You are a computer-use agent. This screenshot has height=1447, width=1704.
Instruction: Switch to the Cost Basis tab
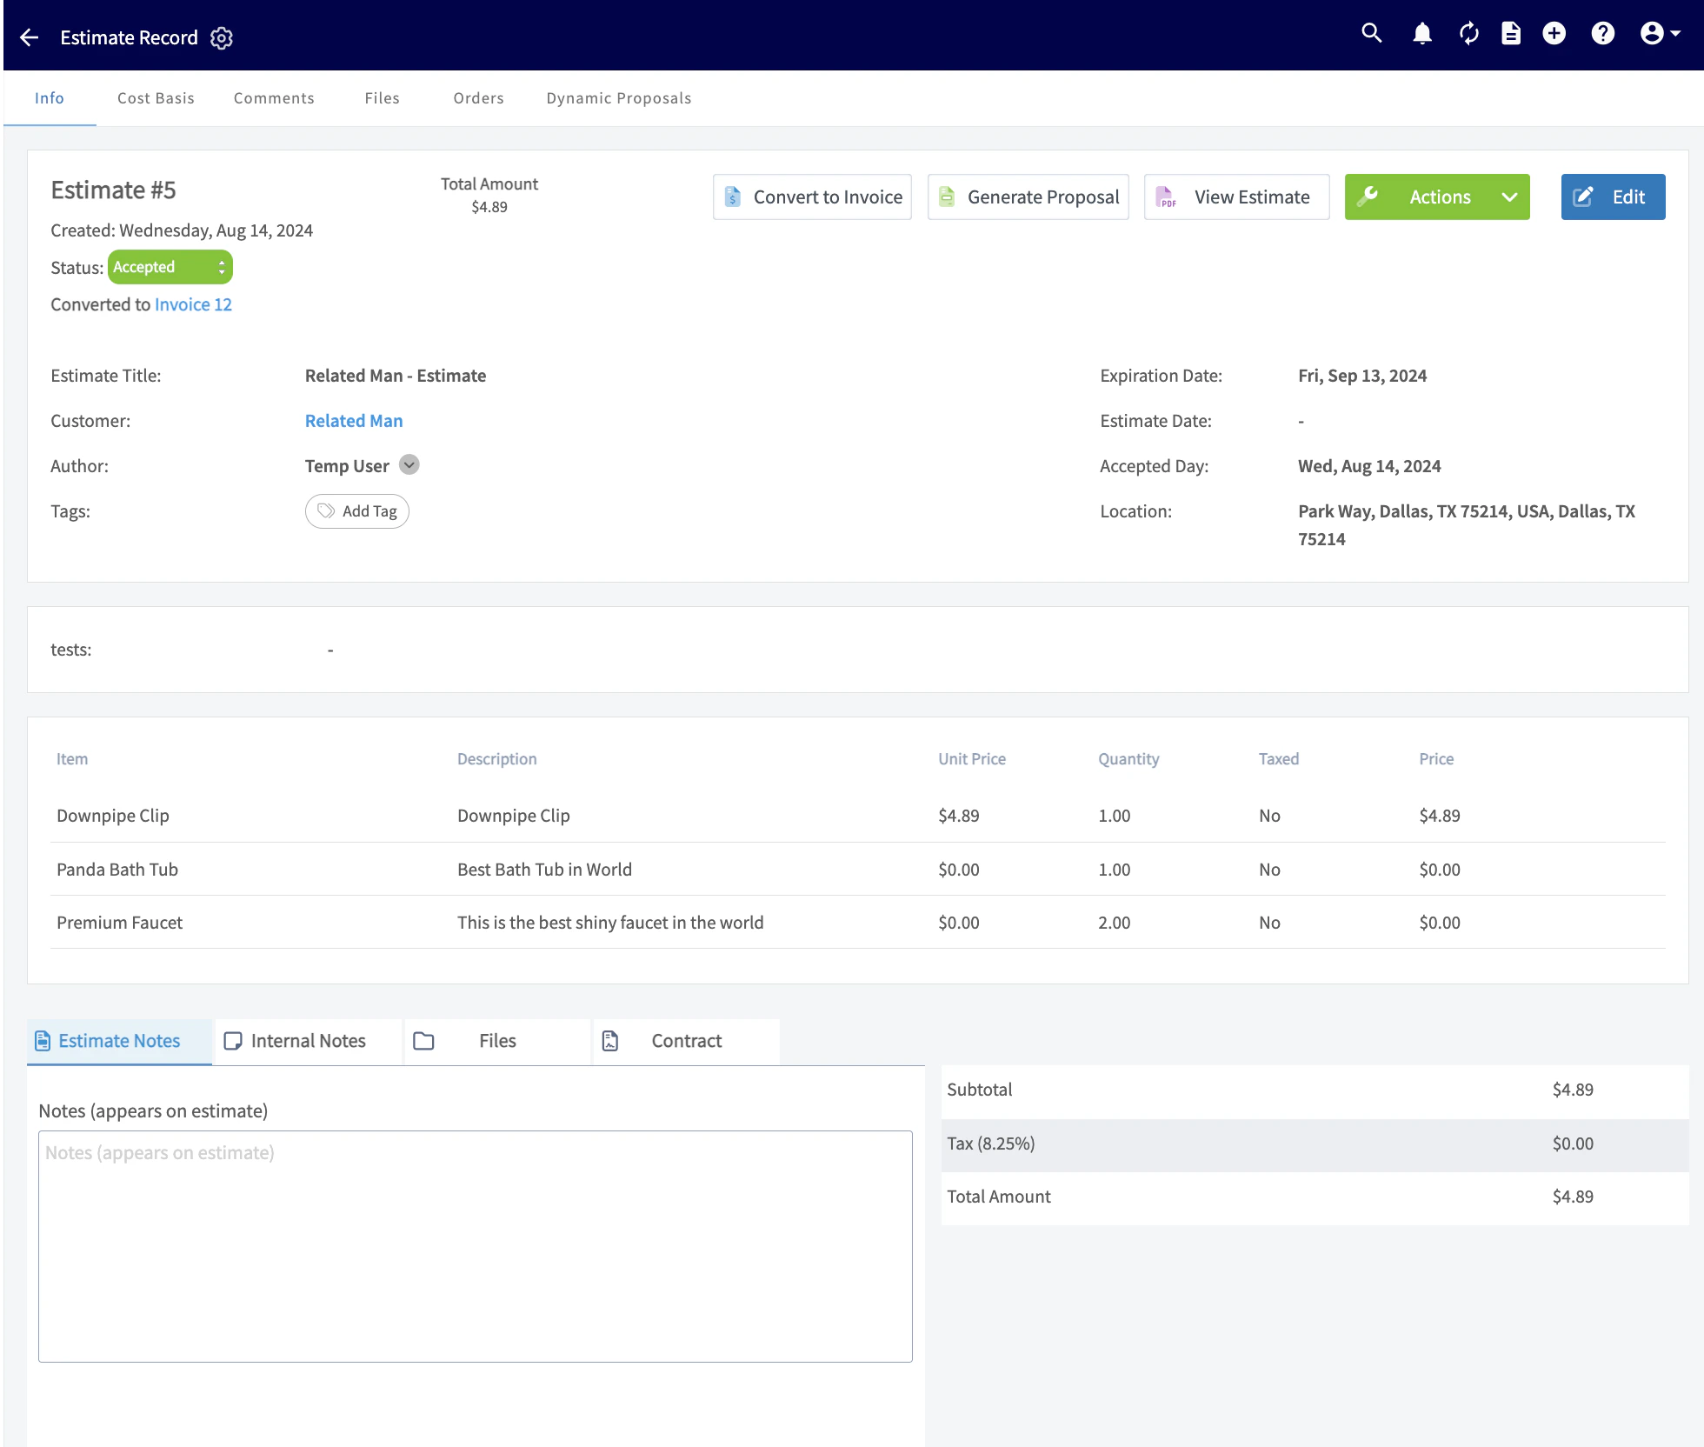click(x=156, y=98)
